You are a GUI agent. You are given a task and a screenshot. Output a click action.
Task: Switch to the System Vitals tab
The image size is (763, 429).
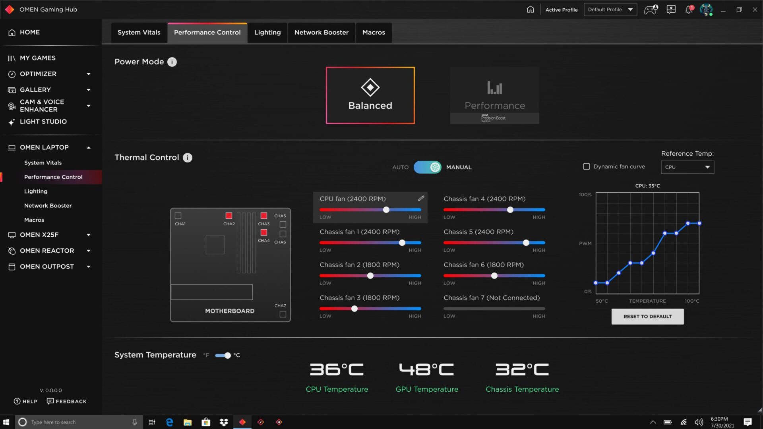[x=139, y=33]
